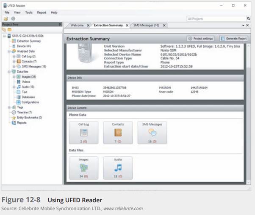Pin the Project Tree panel
255x215 pixels.
click(x=60, y=25)
